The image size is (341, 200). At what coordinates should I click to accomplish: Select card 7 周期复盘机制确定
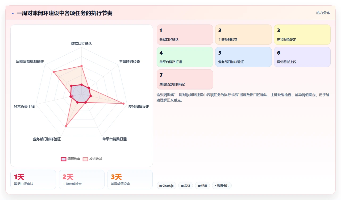[185, 79]
